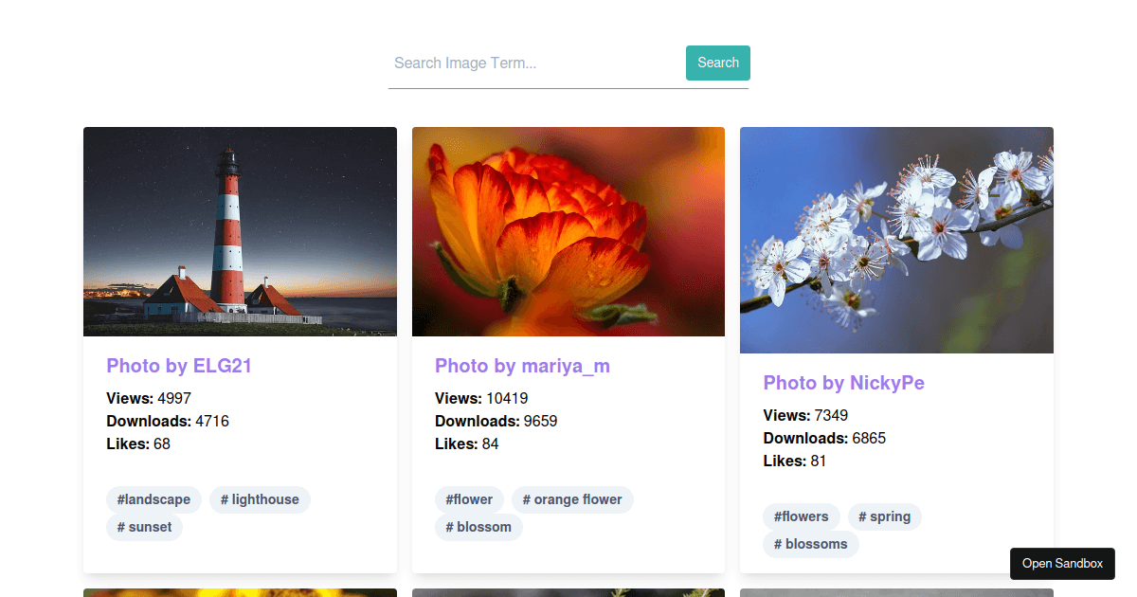Select the #flower tag
Viewport: 1137px width, 597px height.
[x=469, y=499]
